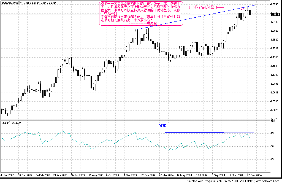Click the 16 Jun 2003 date label
This screenshot has height=183, width=282.
[x=78, y=175]
